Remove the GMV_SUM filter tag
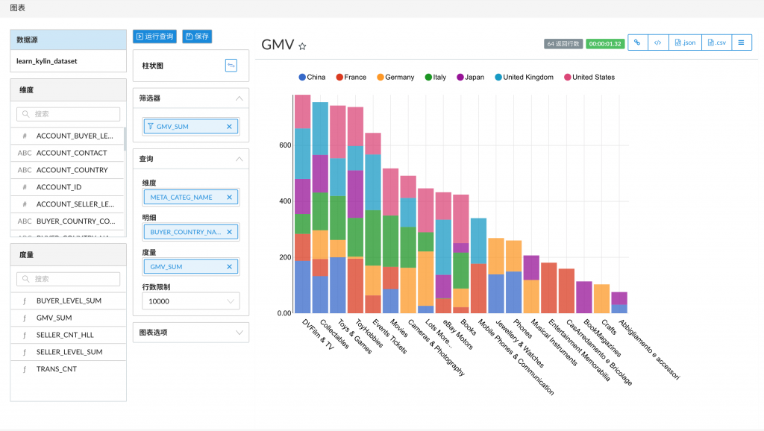This screenshot has width=764, height=431. pyautogui.click(x=229, y=127)
